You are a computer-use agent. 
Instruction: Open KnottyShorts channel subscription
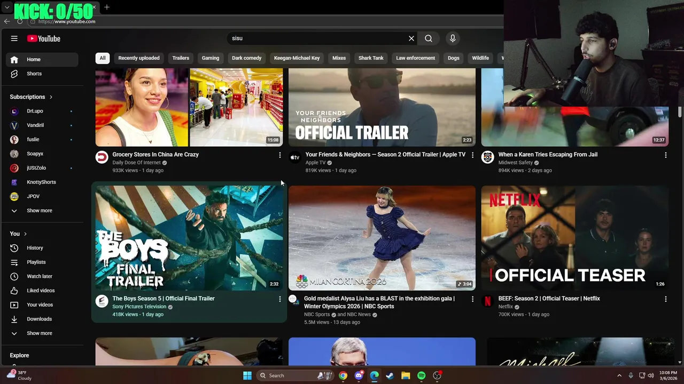[x=42, y=182]
